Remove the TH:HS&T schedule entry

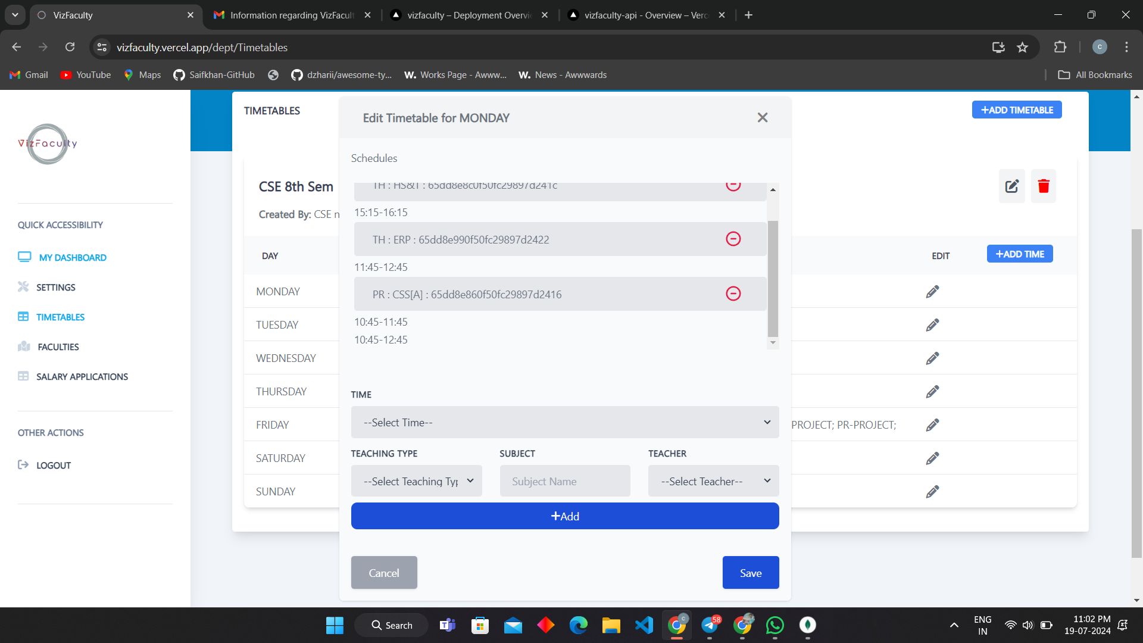click(x=732, y=185)
